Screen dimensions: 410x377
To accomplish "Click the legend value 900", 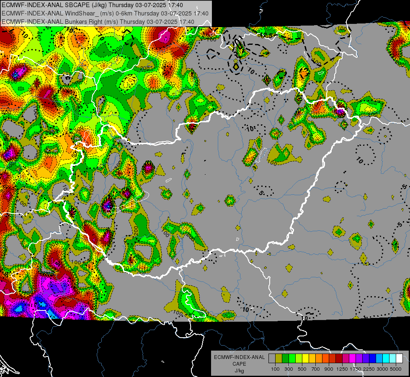I will pos(329,369).
